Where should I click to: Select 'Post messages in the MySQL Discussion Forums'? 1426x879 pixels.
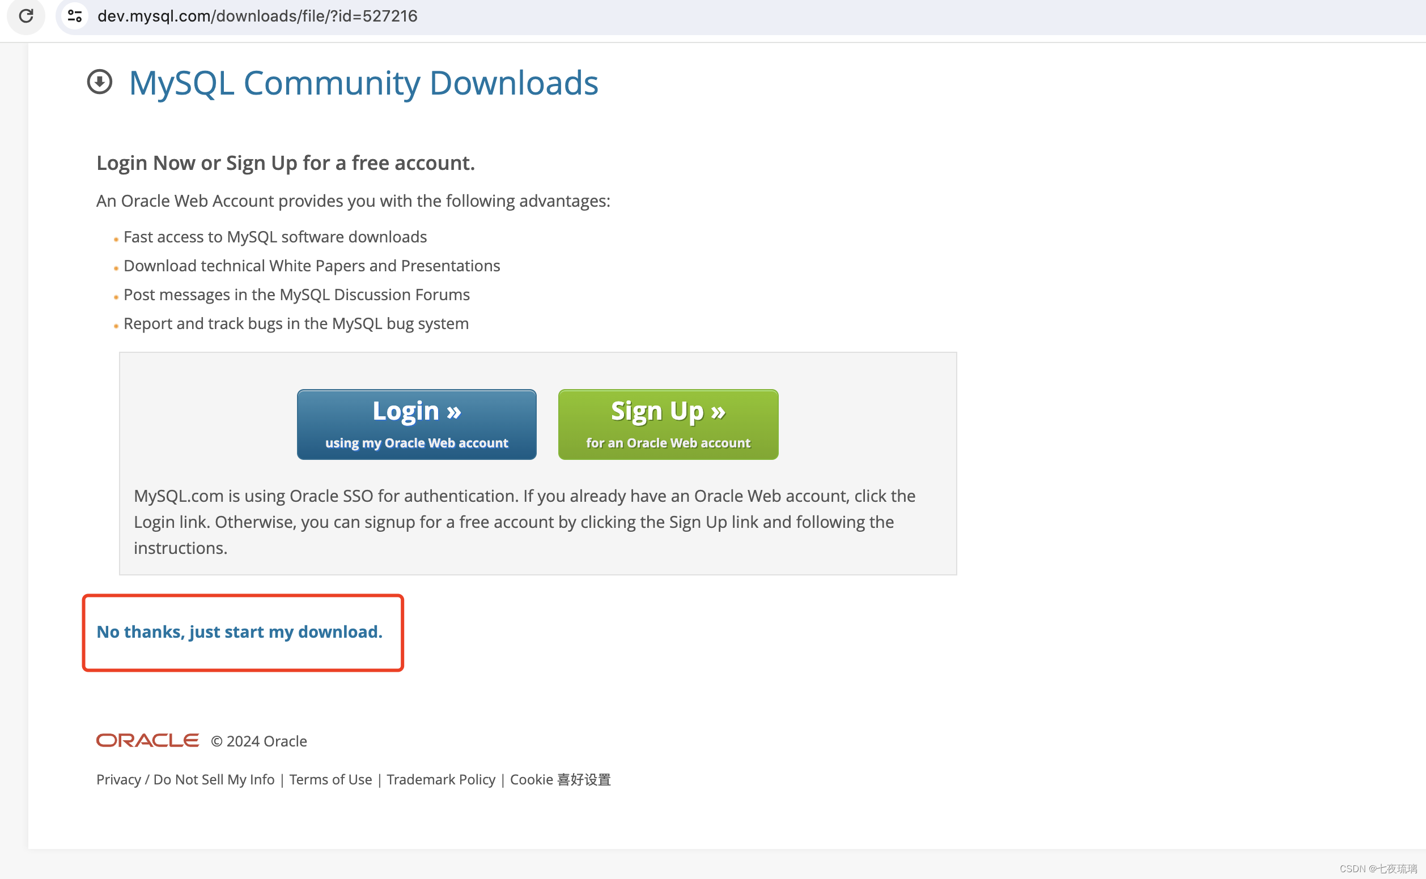(x=297, y=295)
